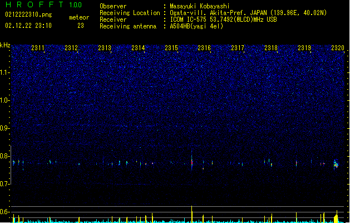Click the Receiving Location label
Screen dimensions: 350x223
[130, 13]
